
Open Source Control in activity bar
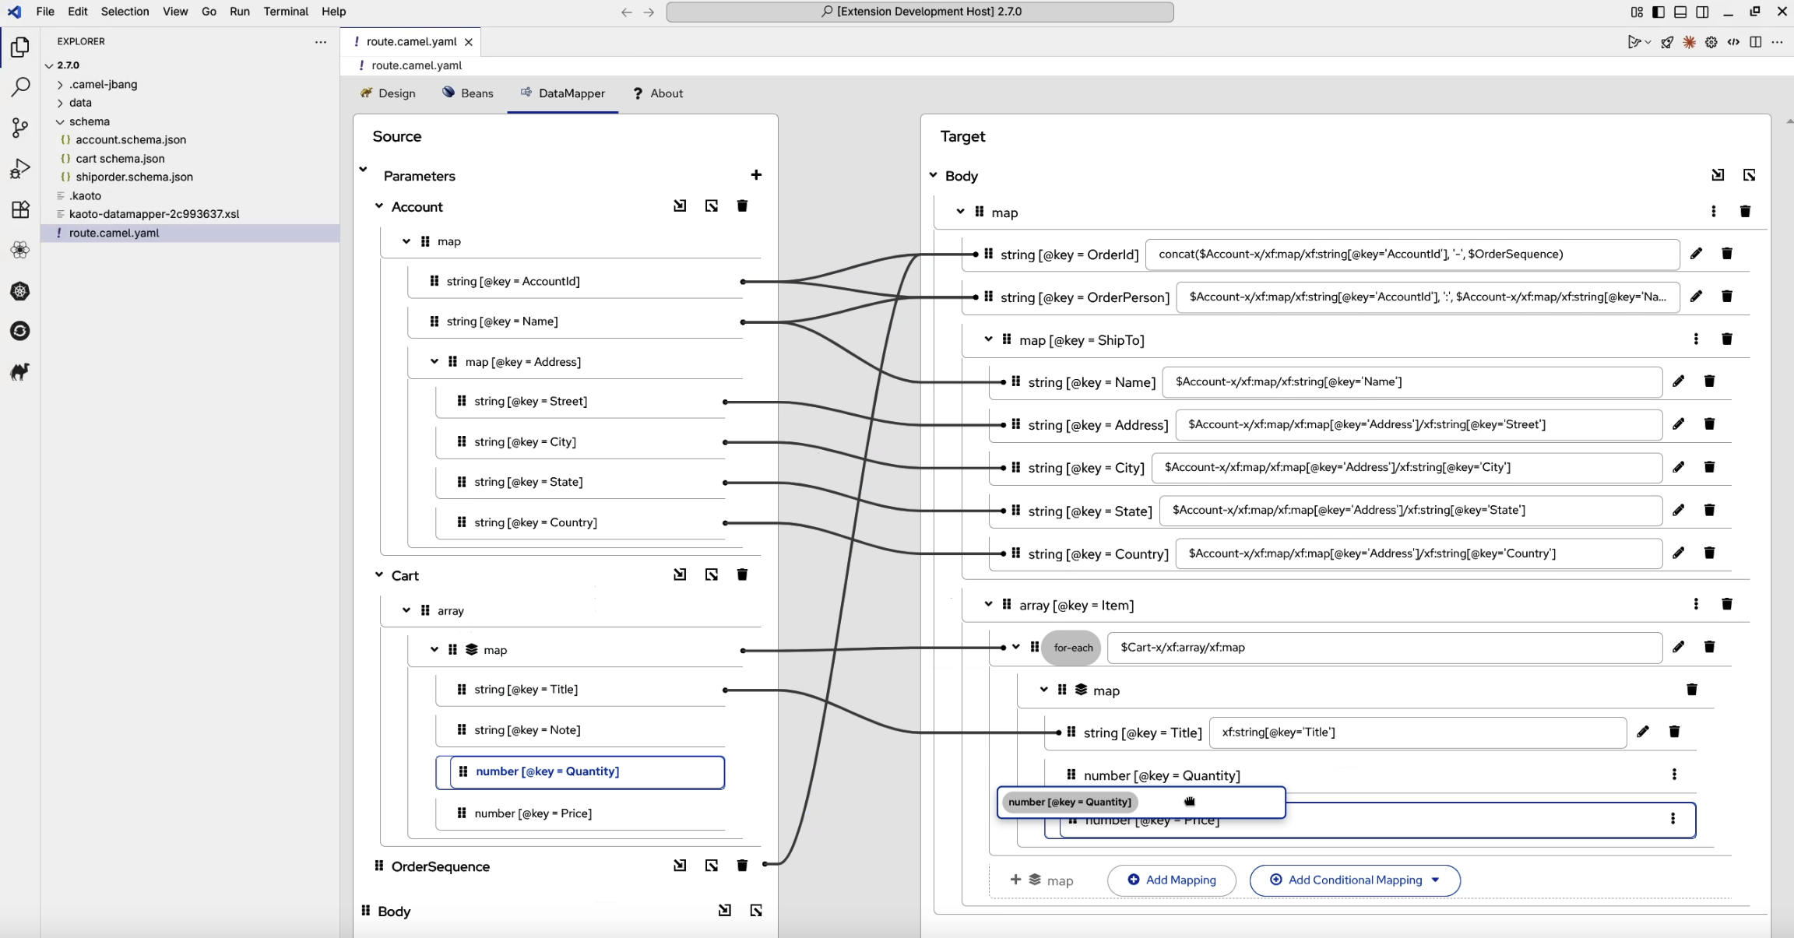click(x=20, y=128)
